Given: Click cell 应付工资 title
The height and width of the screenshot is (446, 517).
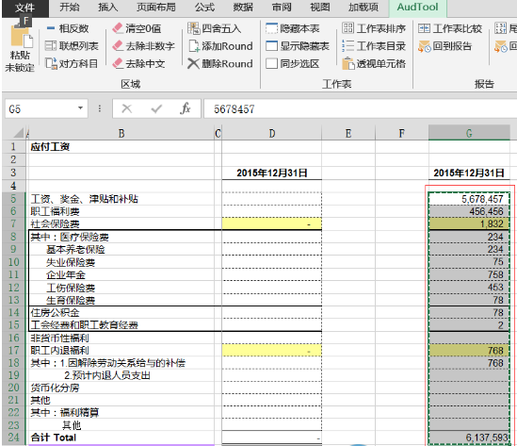Looking at the screenshot, I should click(x=121, y=147).
